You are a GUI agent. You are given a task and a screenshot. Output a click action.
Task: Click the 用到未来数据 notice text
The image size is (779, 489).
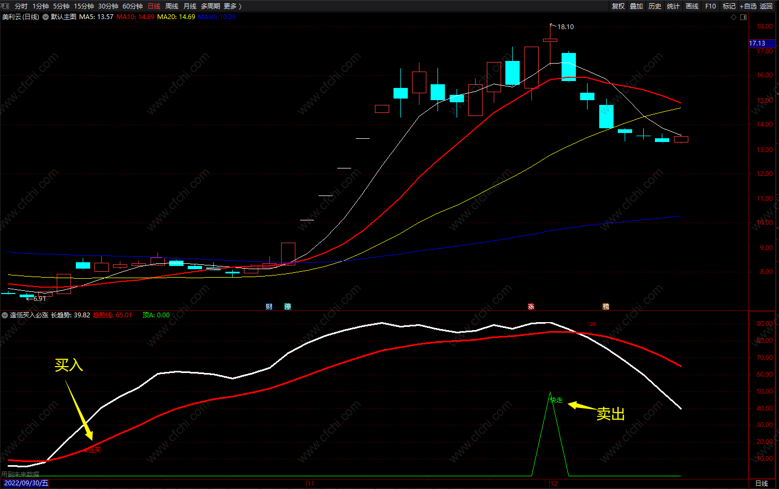pos(20,474)
